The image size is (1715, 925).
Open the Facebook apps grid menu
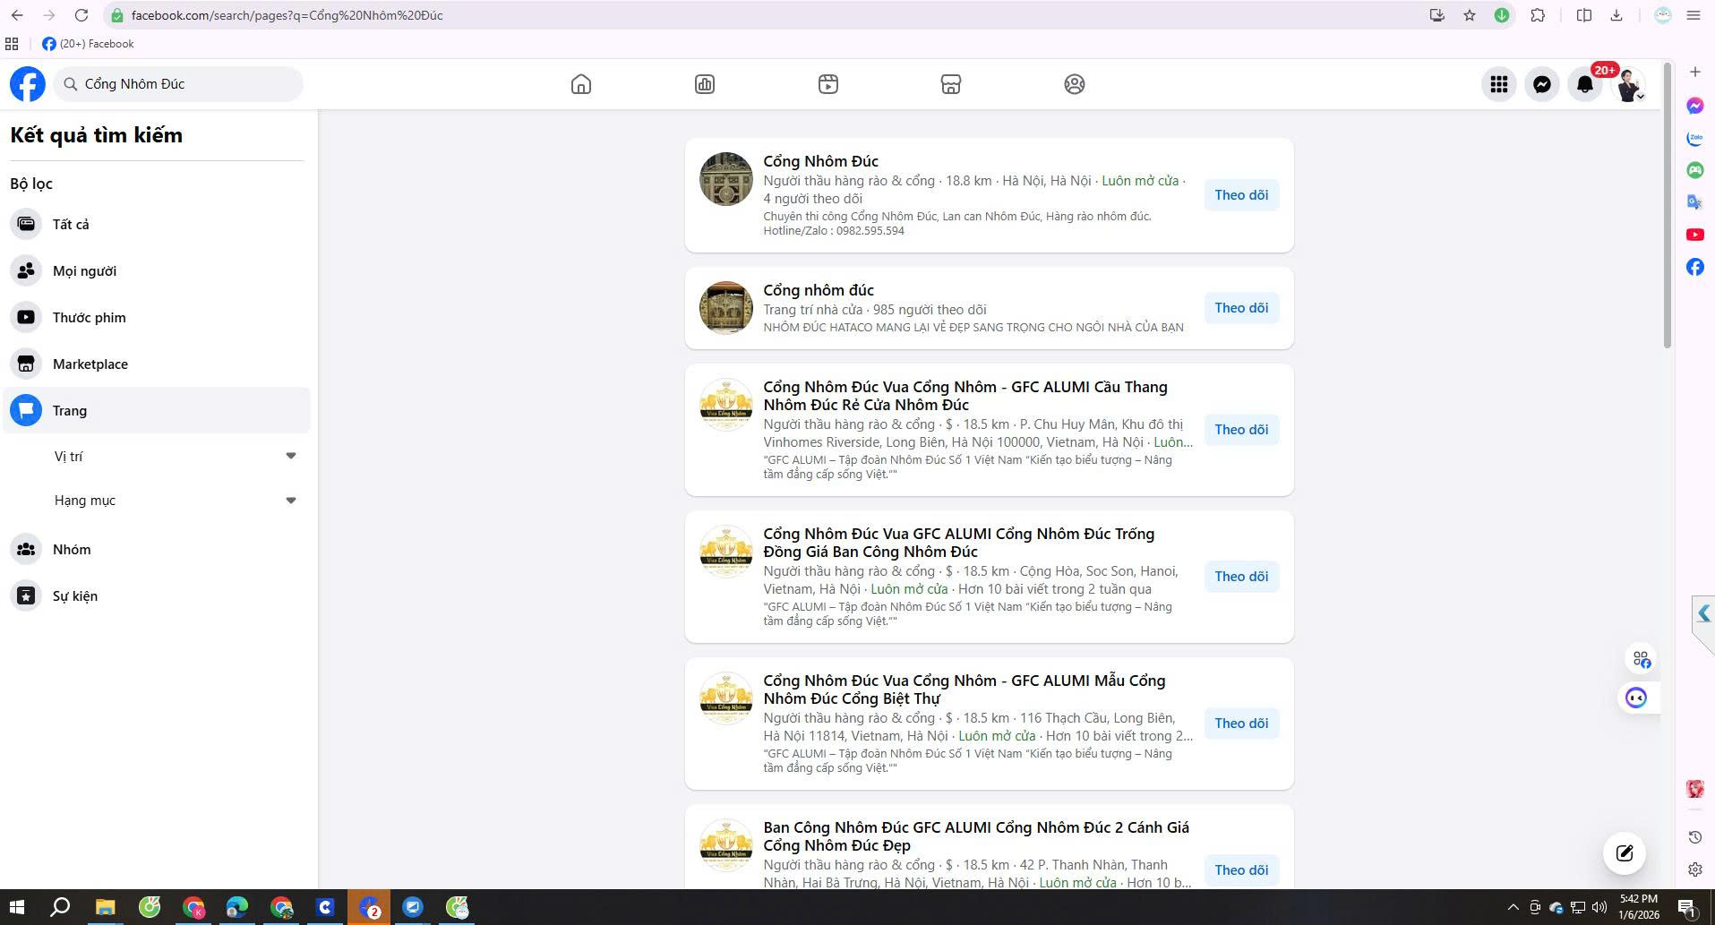click(1499, 84)
